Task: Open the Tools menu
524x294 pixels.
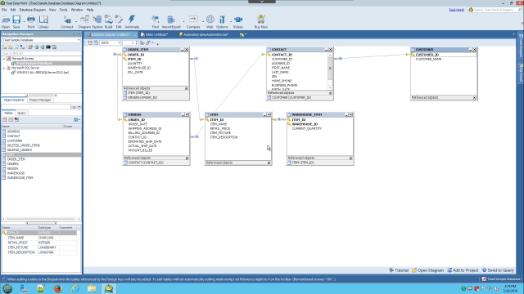Action: coord(63,10)
